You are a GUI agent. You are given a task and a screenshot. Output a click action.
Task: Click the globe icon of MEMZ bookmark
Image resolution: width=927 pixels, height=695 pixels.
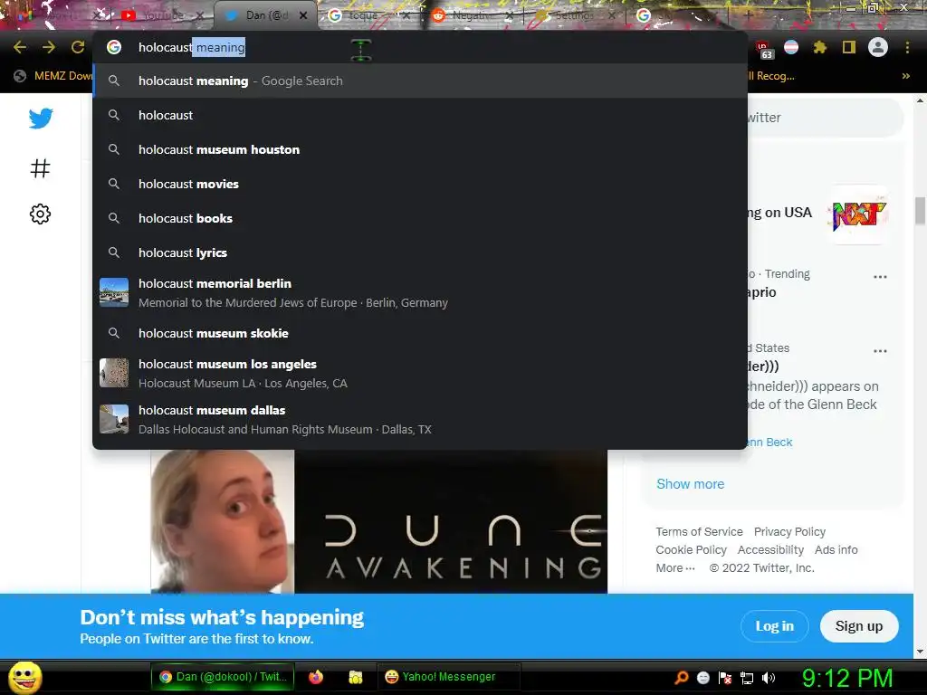pos(20,76)
